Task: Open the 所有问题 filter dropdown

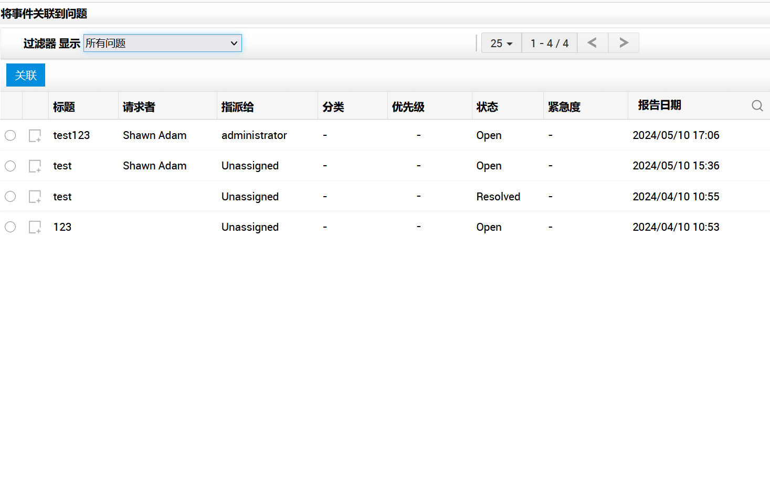Action: point(162,43)
